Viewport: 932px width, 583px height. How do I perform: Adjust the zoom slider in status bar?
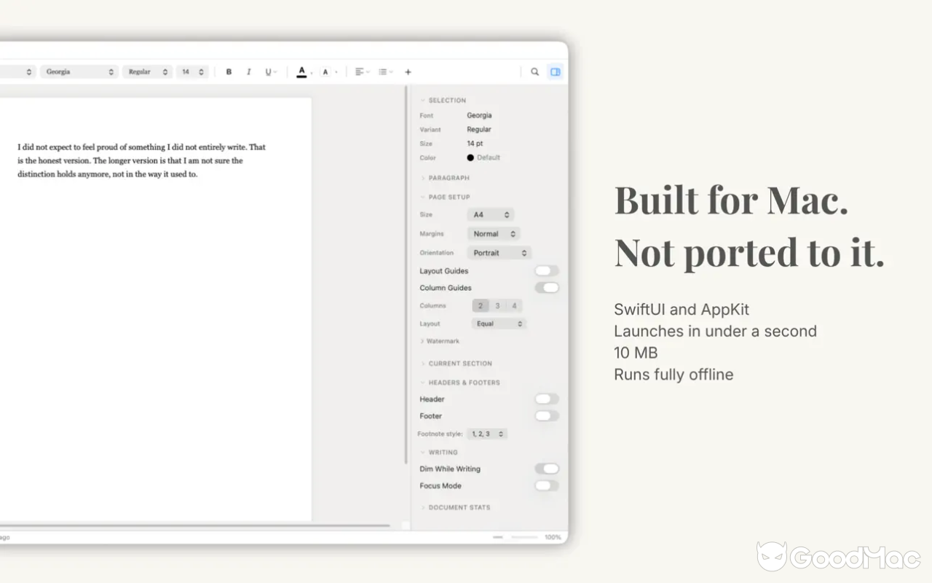pos(516,537)
